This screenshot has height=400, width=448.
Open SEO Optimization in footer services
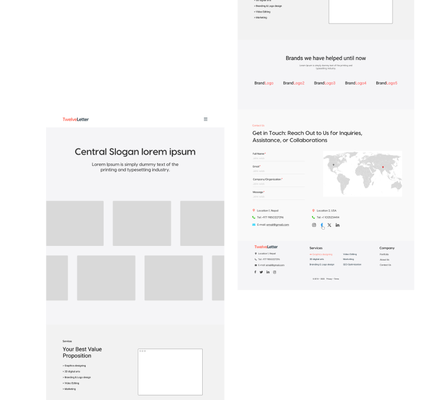[x=351, y=264]
